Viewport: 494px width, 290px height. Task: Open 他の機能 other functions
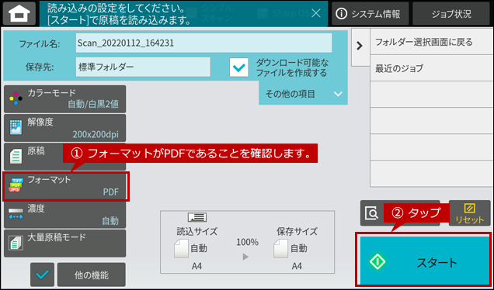[x=92, y=274]
